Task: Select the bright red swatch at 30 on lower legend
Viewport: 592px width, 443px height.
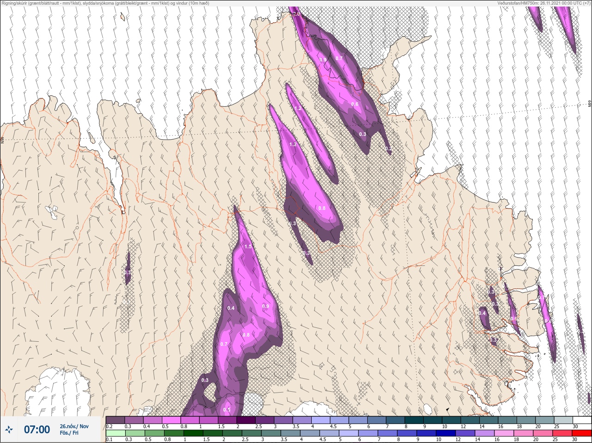Action: click(582, 433)
